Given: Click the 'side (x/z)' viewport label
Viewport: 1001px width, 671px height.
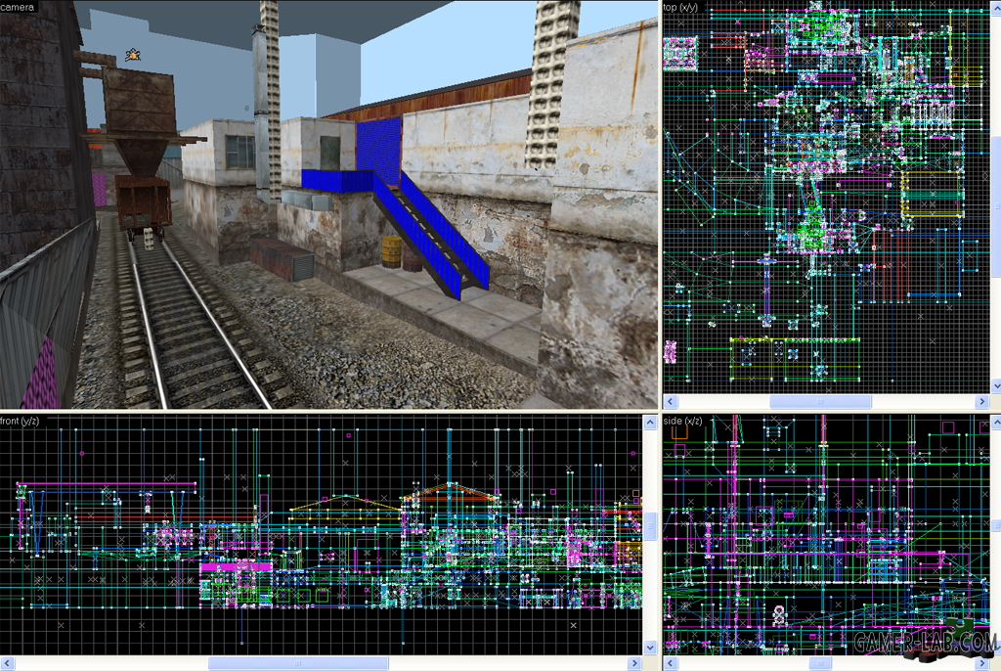Looking at the screenshot, I should (682, 421).
